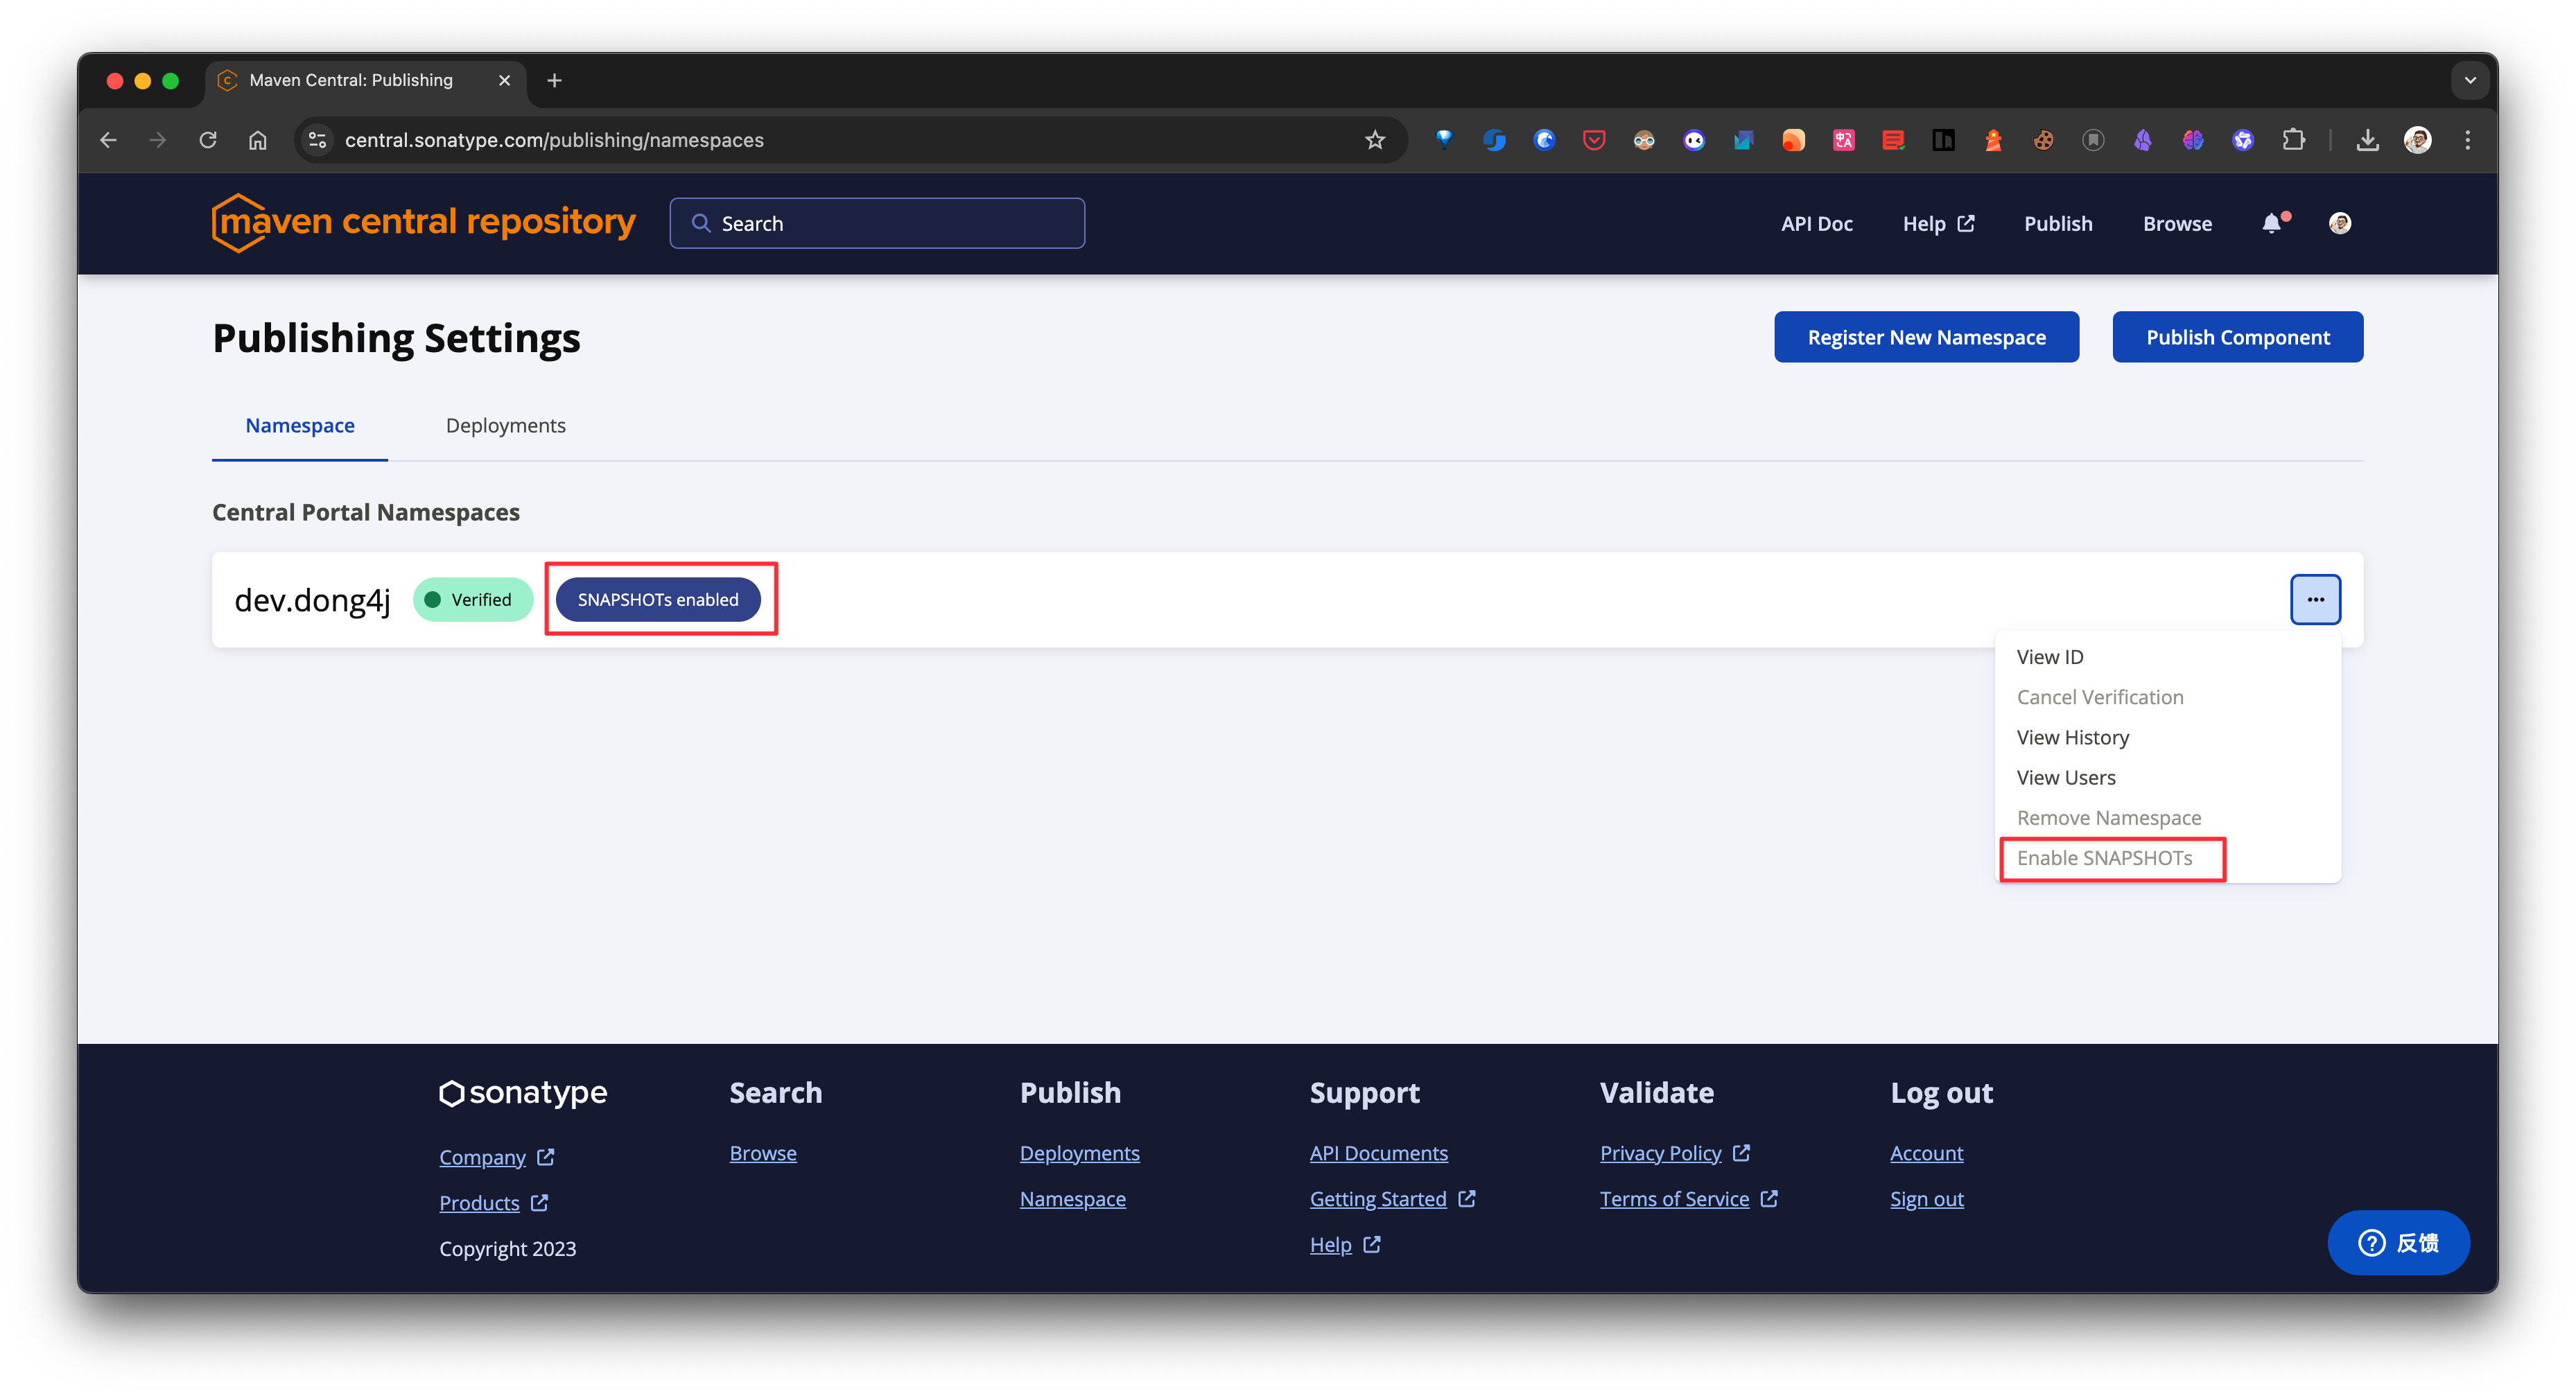Select Cancel Verification menu entry

(2168, 697)
